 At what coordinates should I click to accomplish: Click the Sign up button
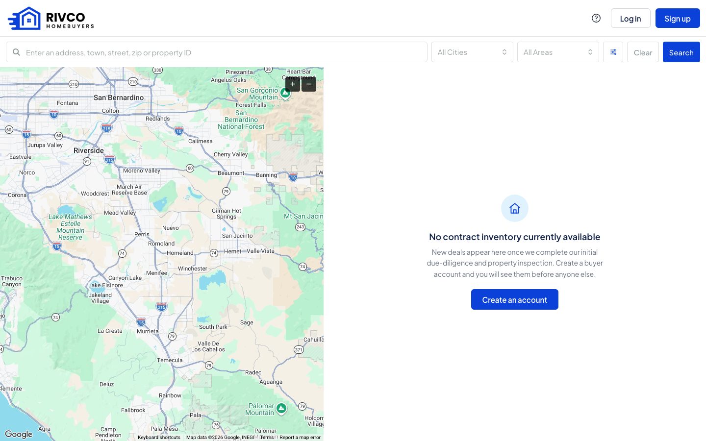pyautogui.click(x=678, y=18)
